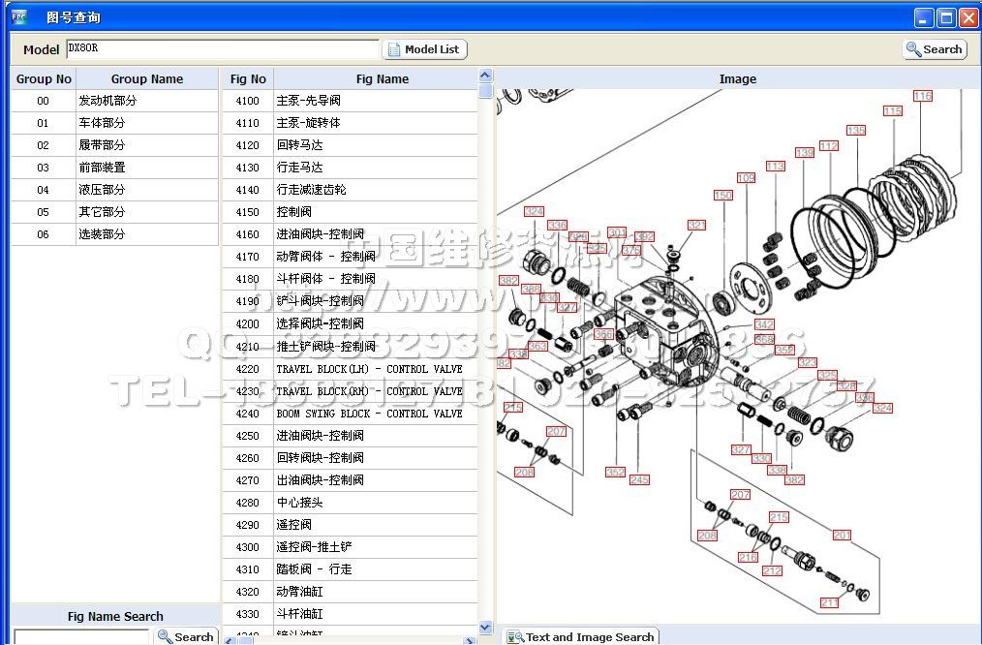Click the Group Name column header

pyautogui.click(x=146, y=79)
